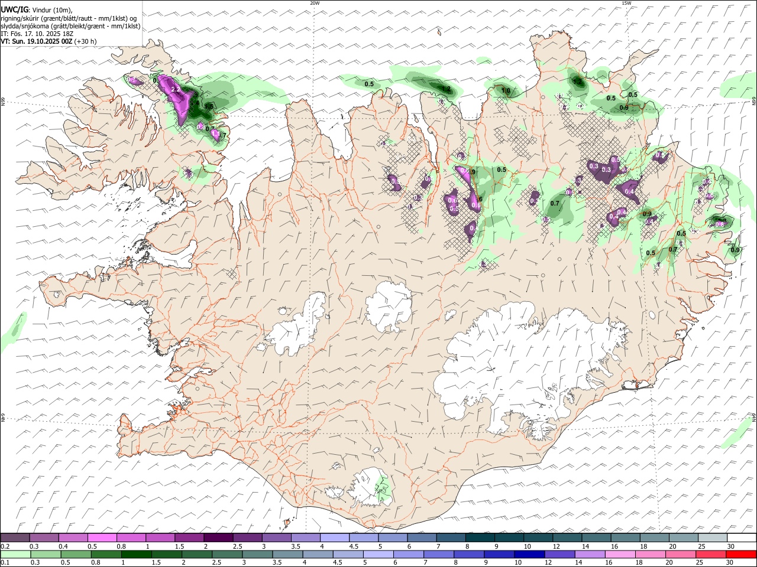Click the 'UWC/IG: Vindur (10m),' title text
The height and width of the screenshot is (567, 757).
tap(37, 10)
